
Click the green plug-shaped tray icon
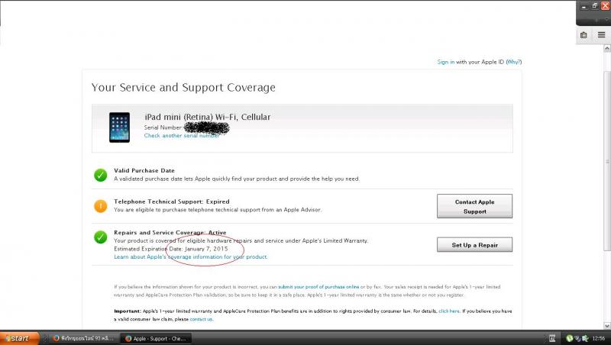[585, 338]
